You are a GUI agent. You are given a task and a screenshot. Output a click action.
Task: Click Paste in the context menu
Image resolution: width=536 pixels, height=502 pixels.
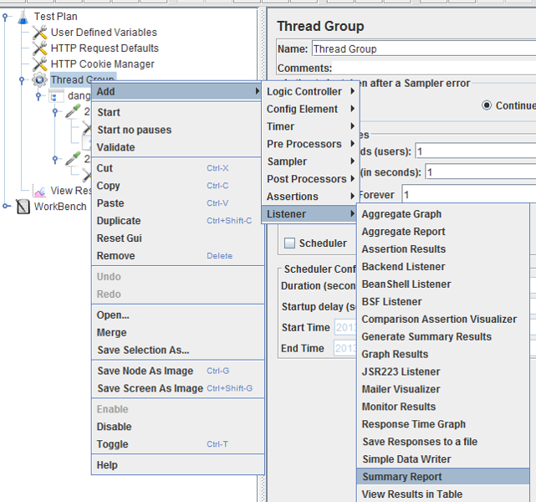click(178, 203)
